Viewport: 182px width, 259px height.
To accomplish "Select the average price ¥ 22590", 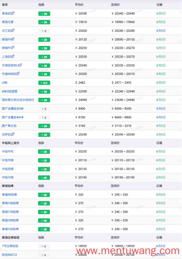I will (81, 91).
